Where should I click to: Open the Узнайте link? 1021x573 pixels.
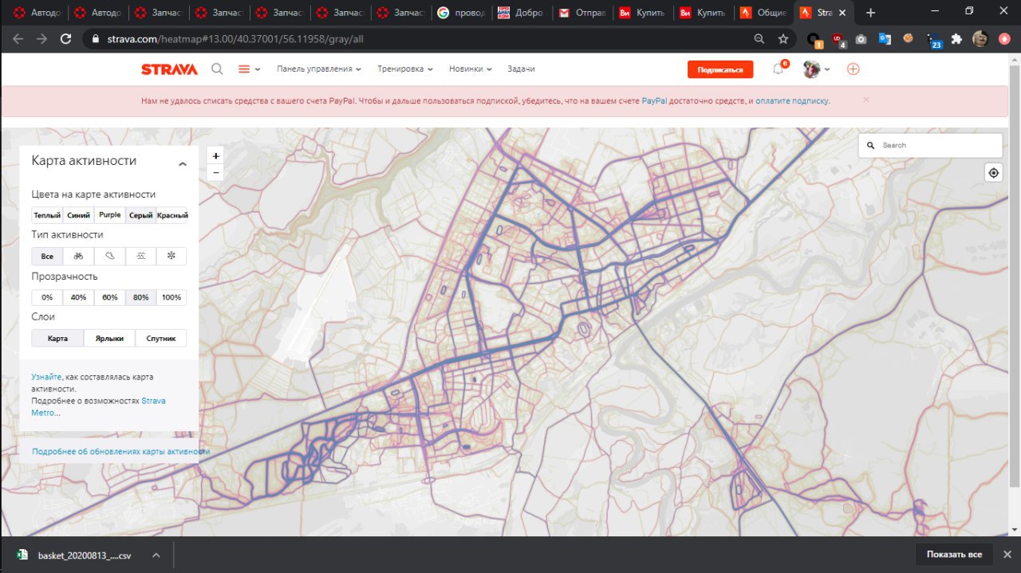click(x=46, y=377)
